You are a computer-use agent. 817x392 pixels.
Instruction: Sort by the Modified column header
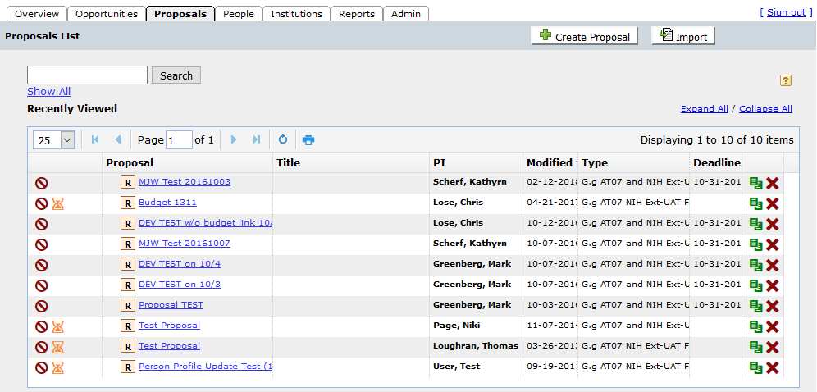tap(550, 162)
